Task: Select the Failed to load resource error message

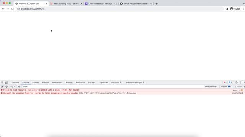Action: (41, 90)
